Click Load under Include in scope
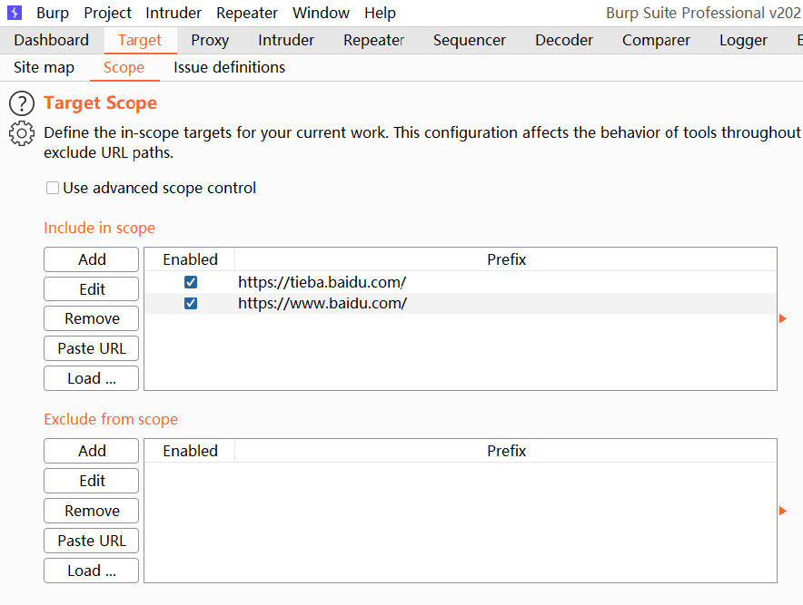Screen dimensions: 803x605 point(91,378)
